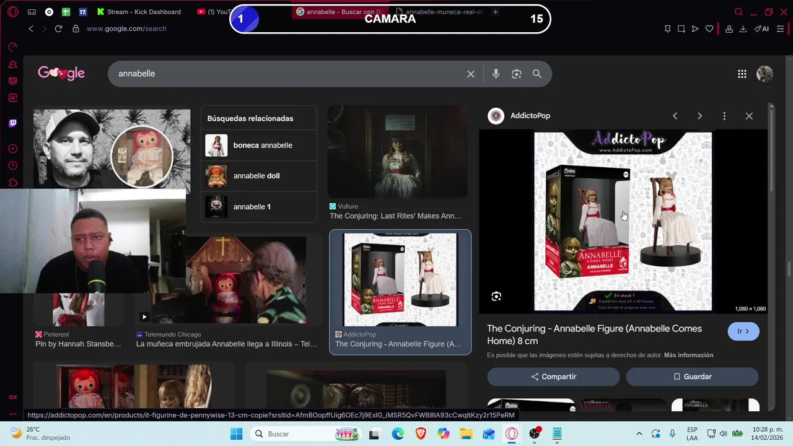Open the downloads icon in toolbar

(743, 28)
